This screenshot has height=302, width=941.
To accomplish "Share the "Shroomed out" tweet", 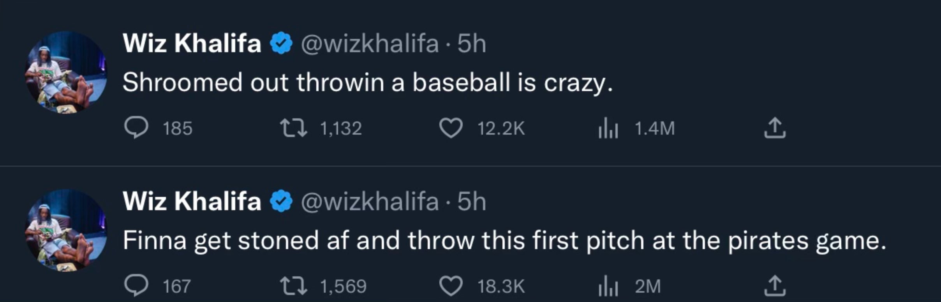I will (775, 128).
